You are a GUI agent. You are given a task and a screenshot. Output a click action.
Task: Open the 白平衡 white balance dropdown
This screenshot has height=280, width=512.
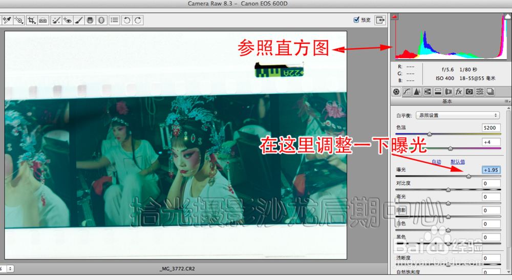click(457, 115)
